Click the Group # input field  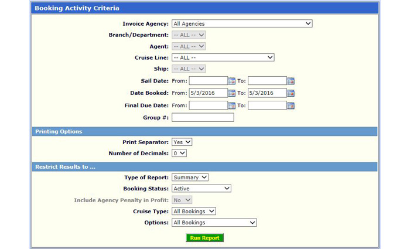click(203, 117)
